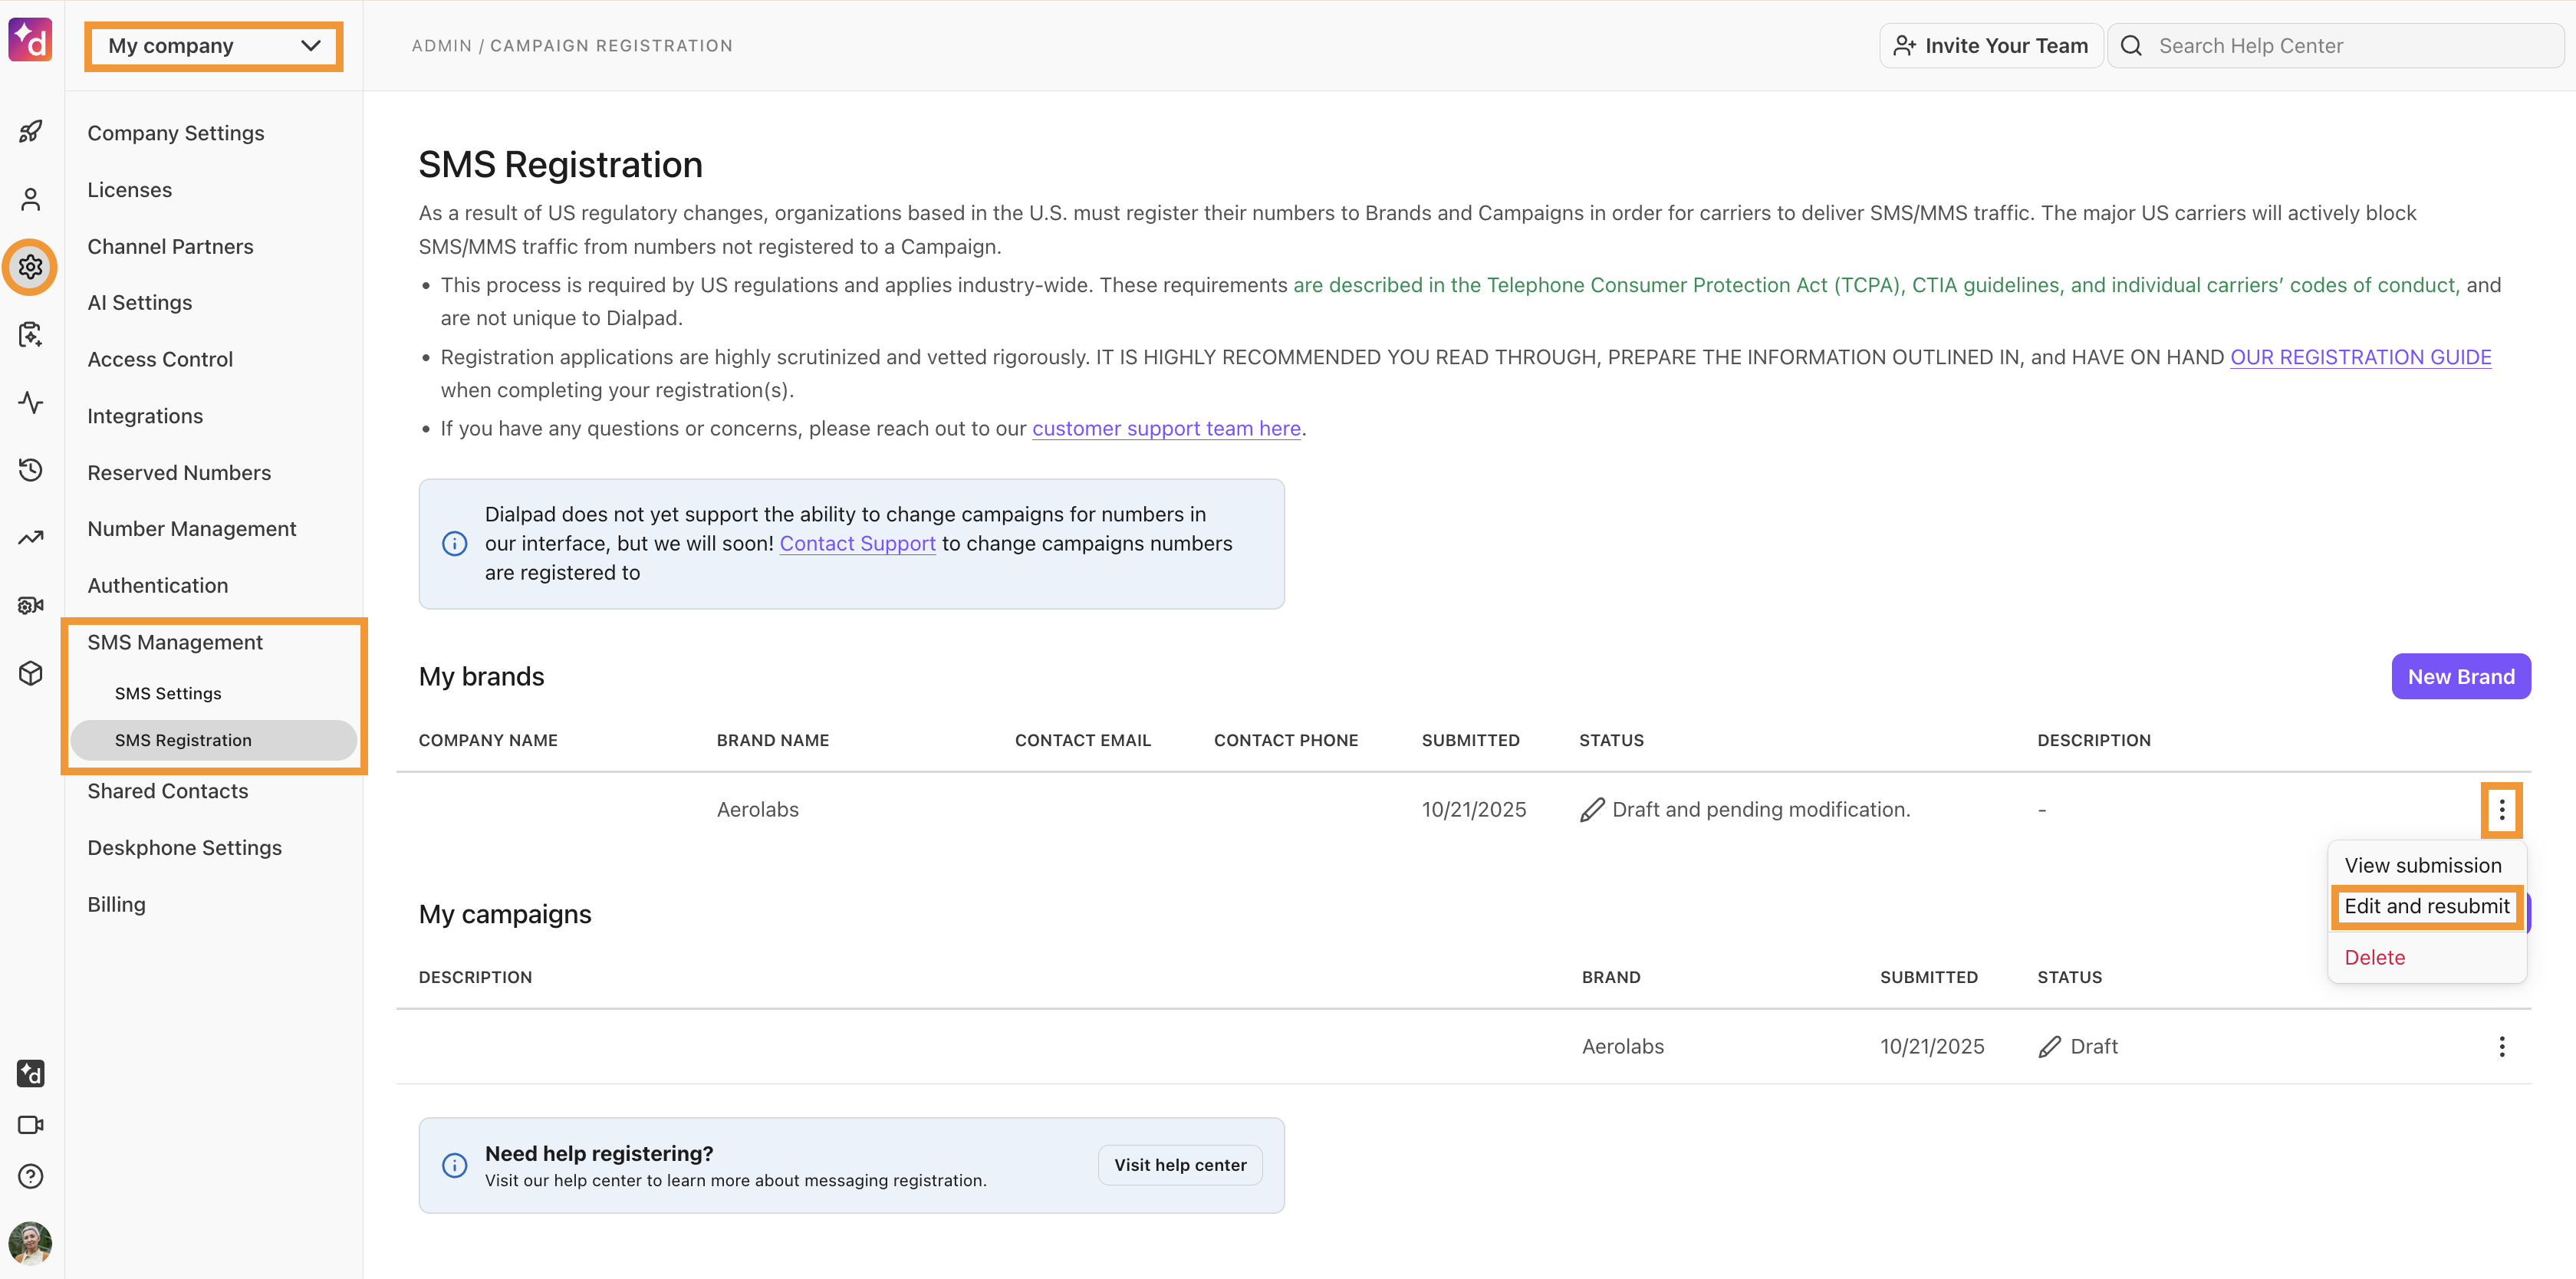Click pencil icon beside Draft and pending modification
Image resolution: width=2576 pixels, height=1279 pixels.
1592,809
